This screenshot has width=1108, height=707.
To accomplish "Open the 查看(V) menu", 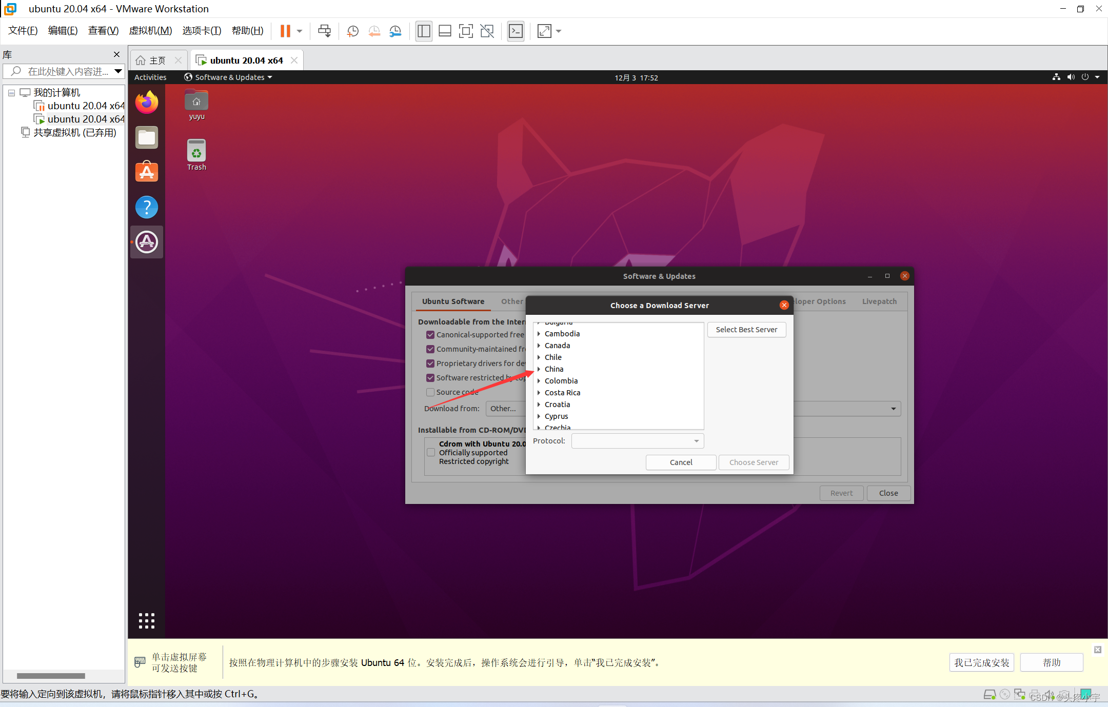I will pos(103,31).
